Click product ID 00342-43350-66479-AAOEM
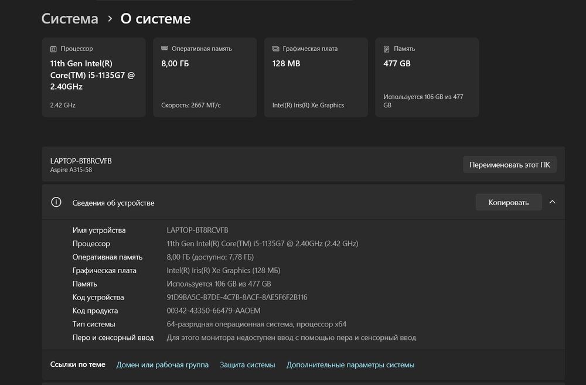Viewport: 586px width, 385px height. pos(213,311)
